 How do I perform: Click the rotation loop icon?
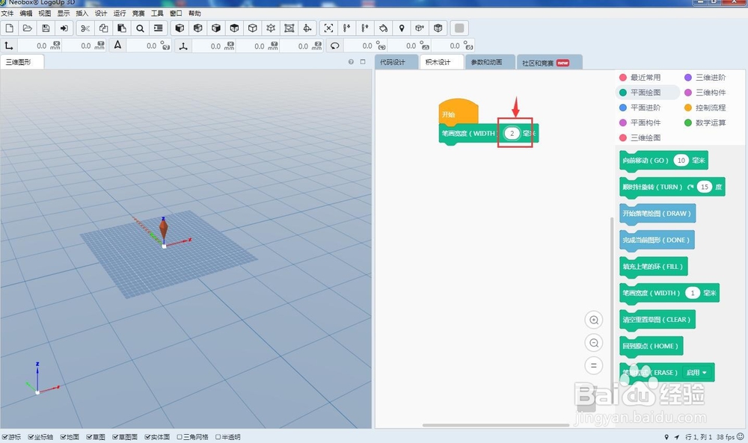pos(335,46)
